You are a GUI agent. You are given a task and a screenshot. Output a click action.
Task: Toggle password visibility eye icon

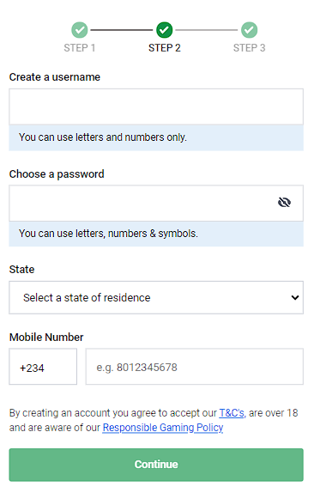(x=284, y=202)
